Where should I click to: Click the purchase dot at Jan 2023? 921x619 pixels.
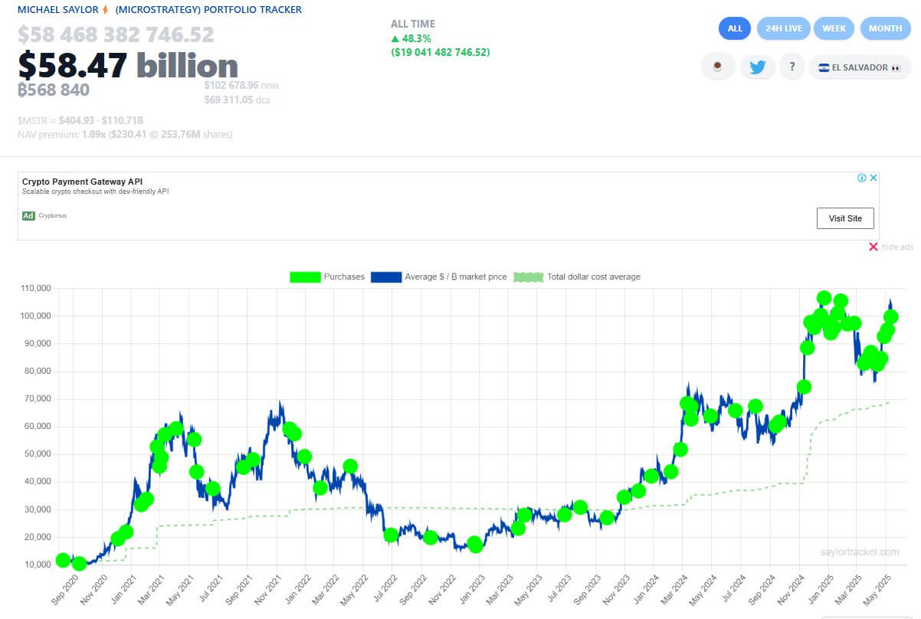475,545
